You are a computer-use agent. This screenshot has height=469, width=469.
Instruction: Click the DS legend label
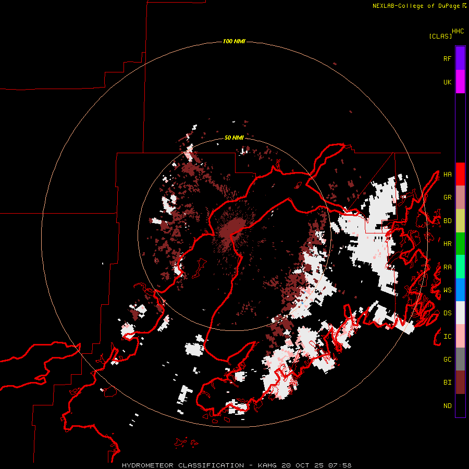click(x=447, y=313)
